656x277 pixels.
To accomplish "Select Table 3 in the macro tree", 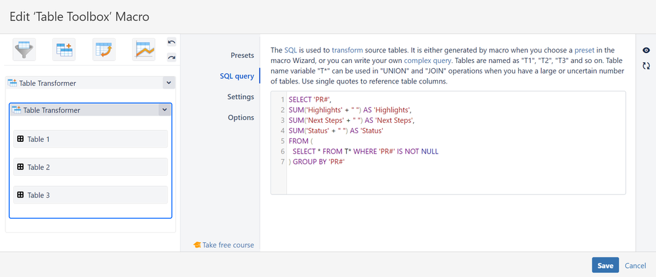I will [91, 195].
